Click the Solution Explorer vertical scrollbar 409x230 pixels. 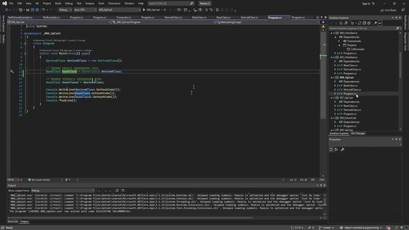click(401, 65)
